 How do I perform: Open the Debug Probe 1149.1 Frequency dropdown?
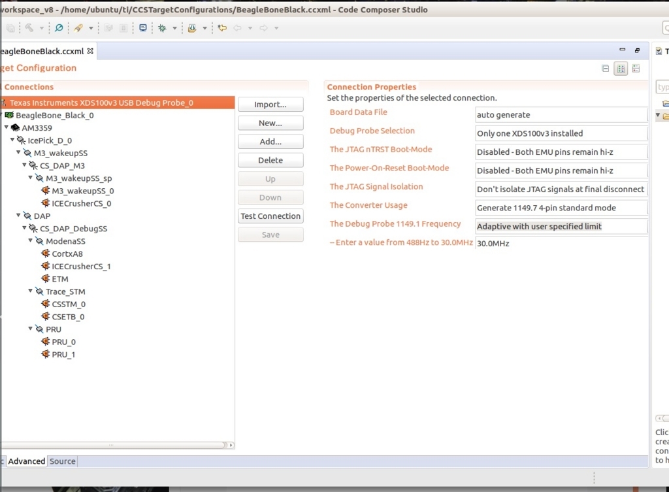point(561,227)
